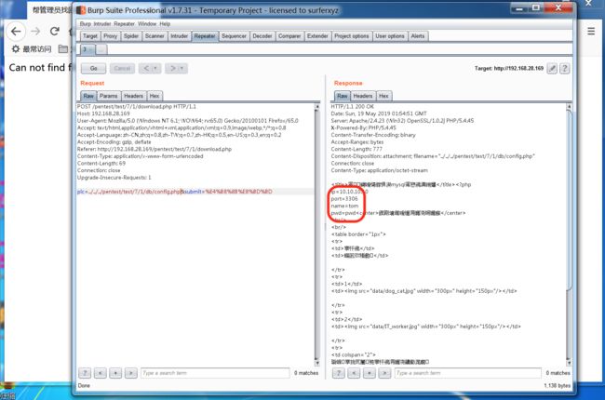605x400 pixels.
Task: Open back history dropdown arrow
Action: point(155,68)
